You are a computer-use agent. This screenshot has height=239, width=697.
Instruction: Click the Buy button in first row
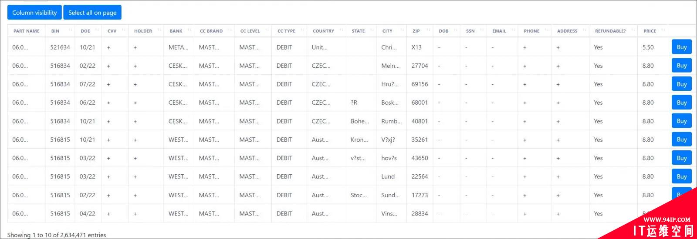(682, 47)
